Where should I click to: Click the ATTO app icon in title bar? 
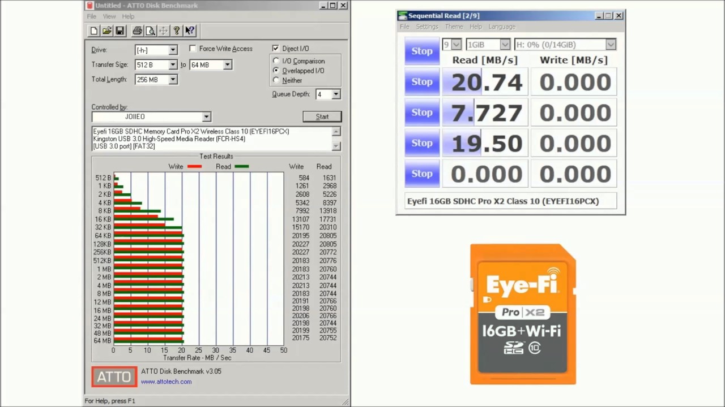(89, 6)
